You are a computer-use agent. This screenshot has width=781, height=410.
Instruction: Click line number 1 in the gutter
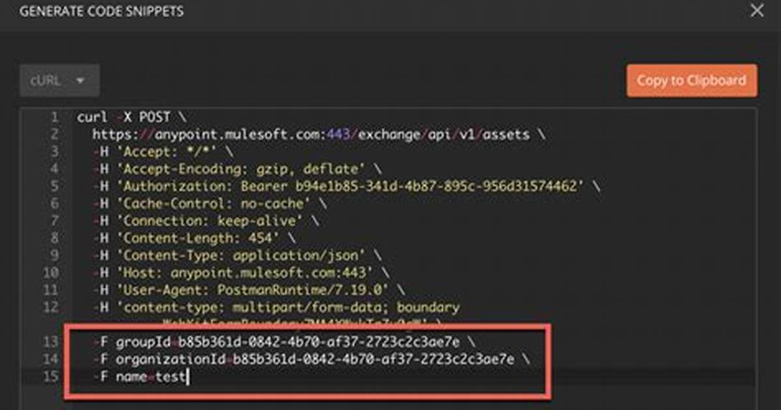pos(54,117)
